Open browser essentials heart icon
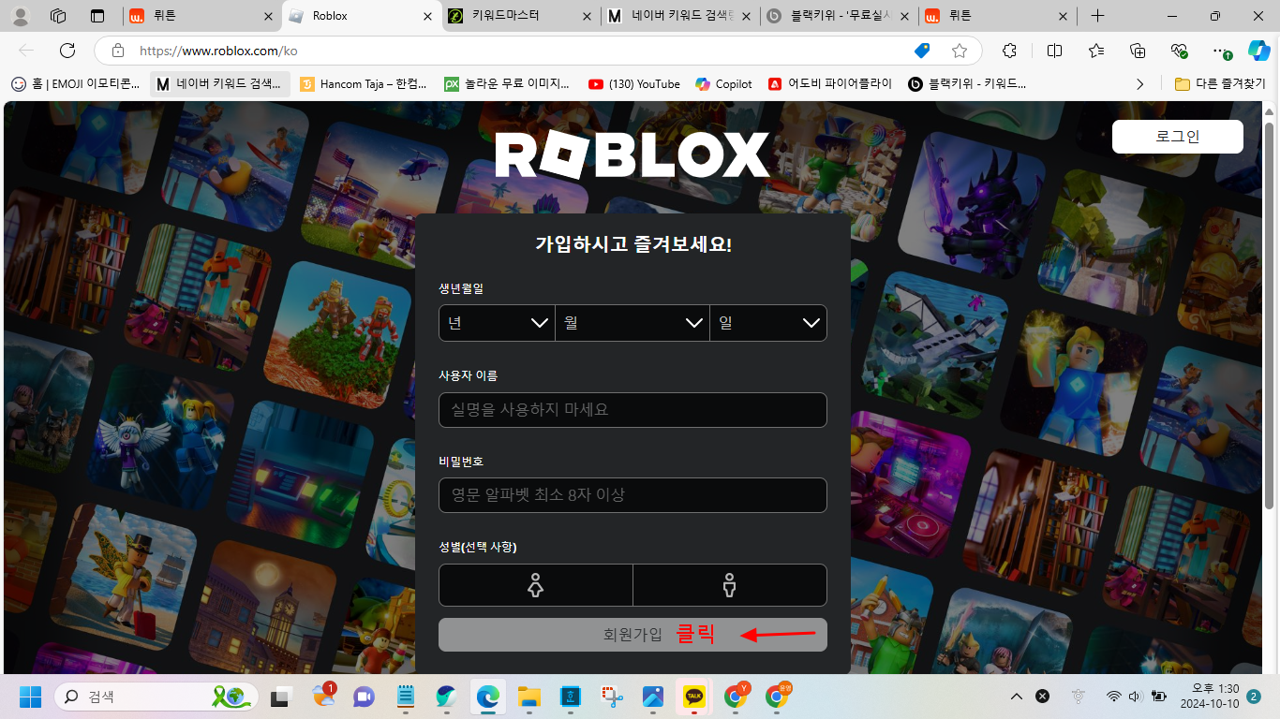This screenshot has height=719, width=1280. [x=1179, y=51]
